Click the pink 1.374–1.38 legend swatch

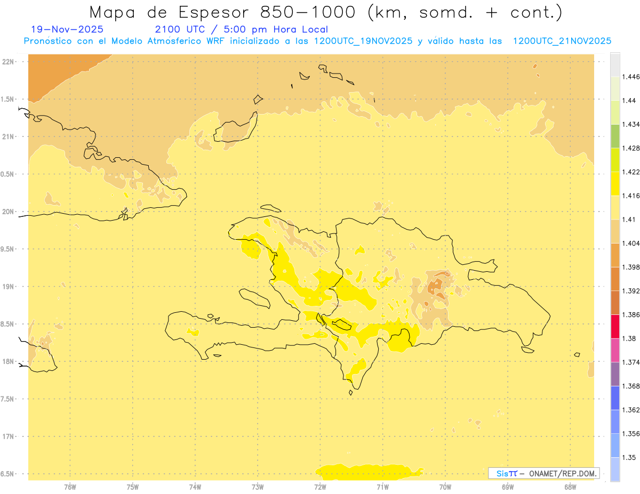click(x=615, y=350)
